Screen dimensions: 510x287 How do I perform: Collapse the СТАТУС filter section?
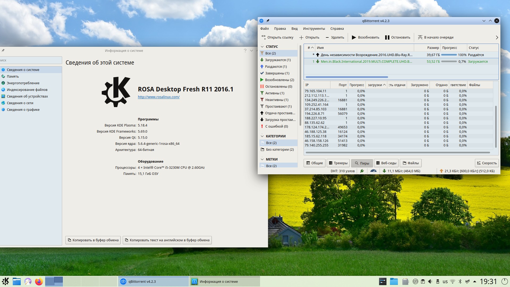point(262,47)
